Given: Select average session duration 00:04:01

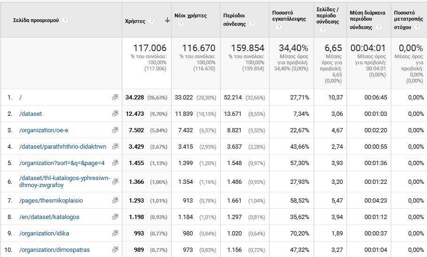Looking at the screenshot, I should (x=368, y=48).
